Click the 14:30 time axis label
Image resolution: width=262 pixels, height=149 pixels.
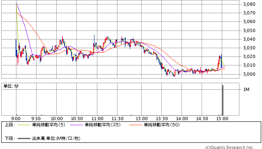(x=202, y=119)
